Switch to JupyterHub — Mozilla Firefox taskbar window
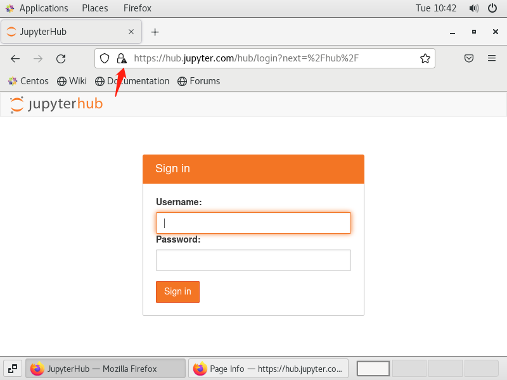The image size is (507, 380). 105,369
